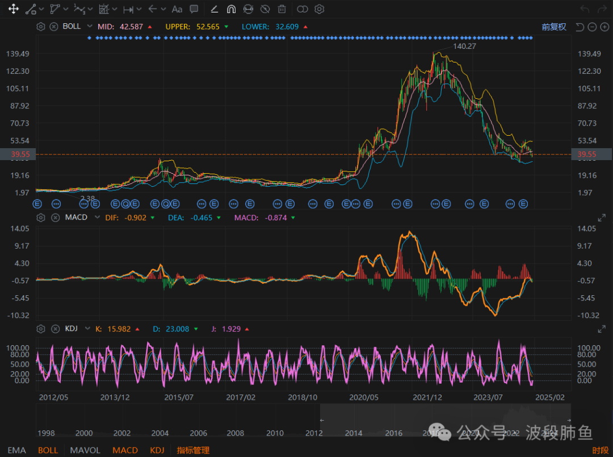Click the K 15.982 value
The width and height of the screenshot is (613, 457).
(x=119, y=329)
